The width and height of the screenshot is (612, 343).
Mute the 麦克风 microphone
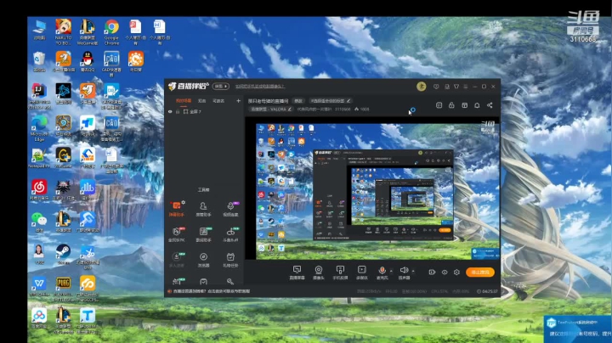click(x=382, y=273)
